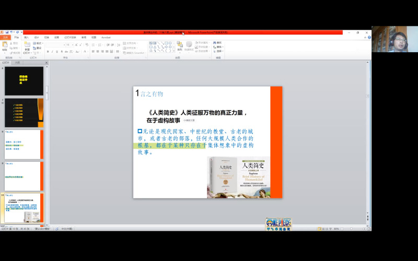Click the Reset (重设) slide button
Image resolution: width=418 pixels, height=261 pixels.
click(x=37, y=48)
